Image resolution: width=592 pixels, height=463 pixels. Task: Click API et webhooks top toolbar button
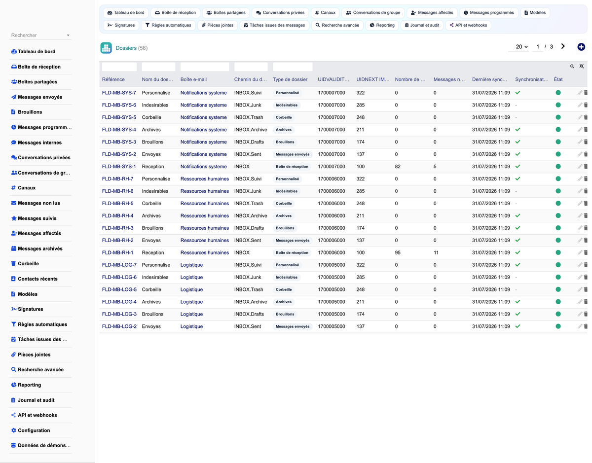[468, 25]
